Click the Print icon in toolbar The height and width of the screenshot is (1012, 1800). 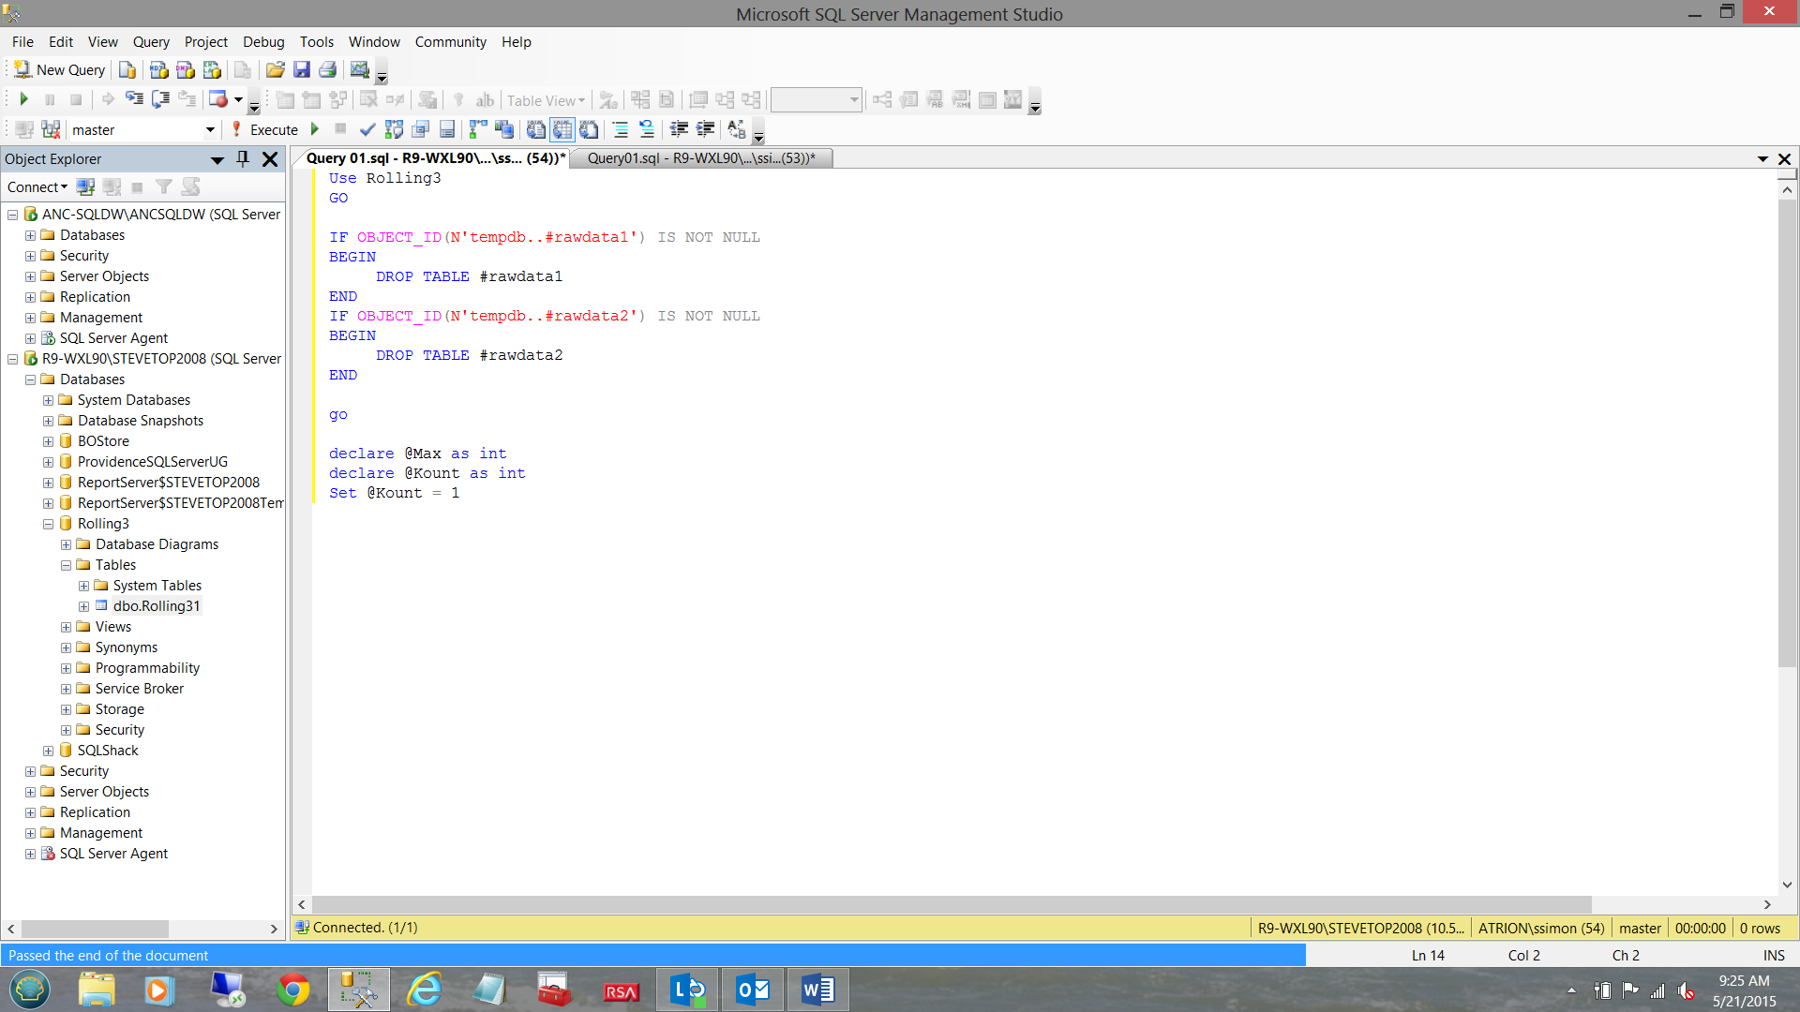(x=328, y=70)
